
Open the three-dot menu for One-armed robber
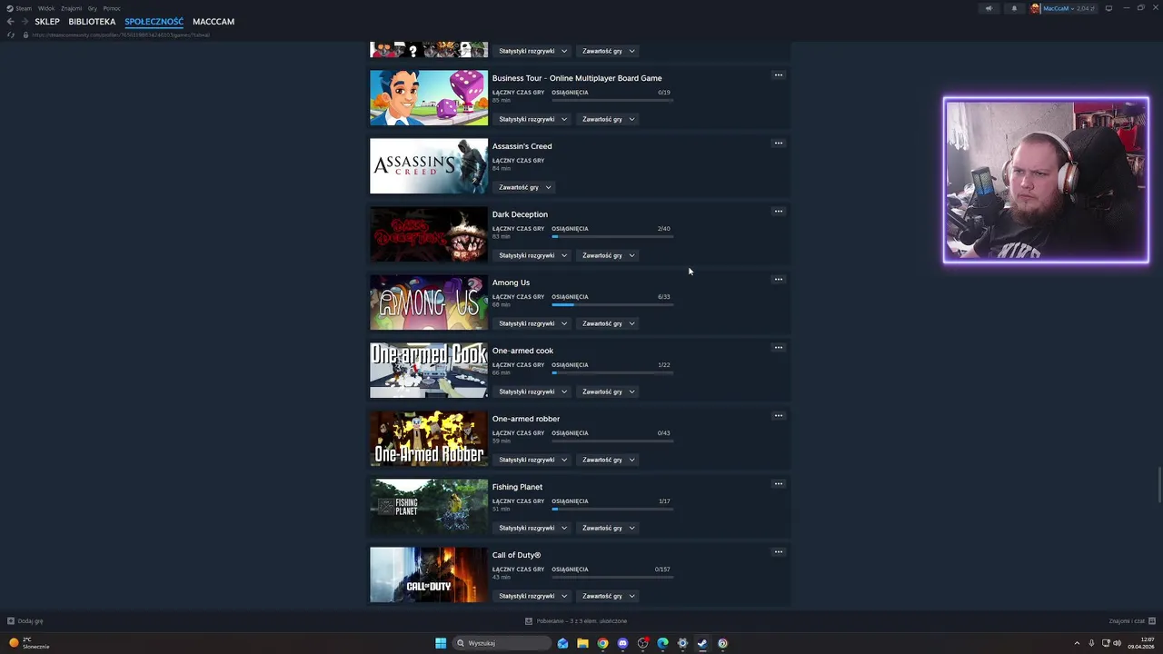point(778,416)
